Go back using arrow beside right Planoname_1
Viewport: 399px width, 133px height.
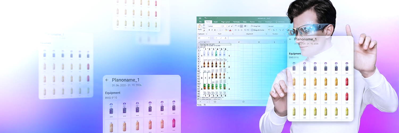290,39
